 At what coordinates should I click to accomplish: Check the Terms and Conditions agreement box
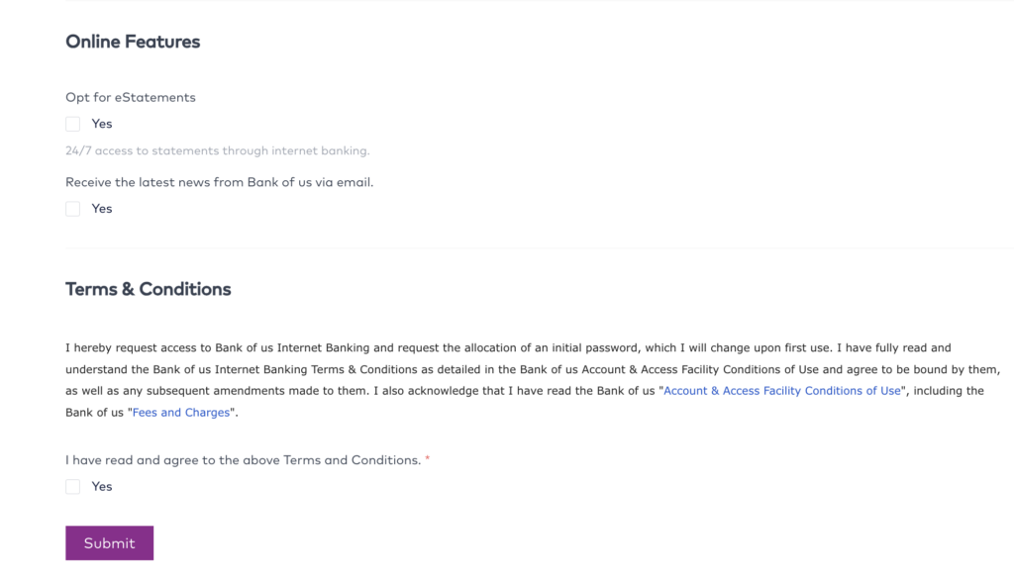(x=73, y=487)
